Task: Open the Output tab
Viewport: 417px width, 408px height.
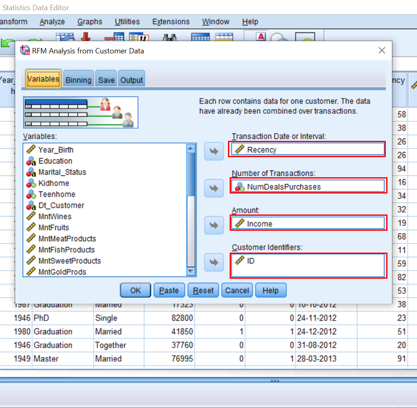Action: click(132, 80)
